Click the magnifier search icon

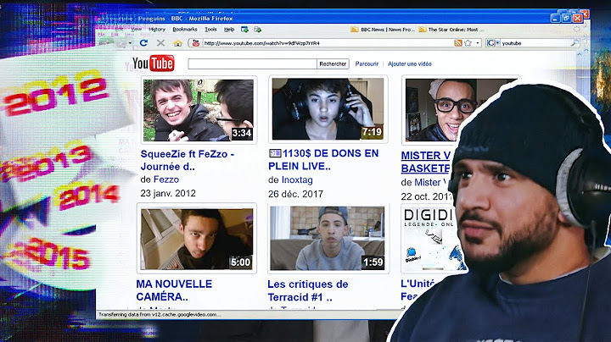[x=575, y=42]
